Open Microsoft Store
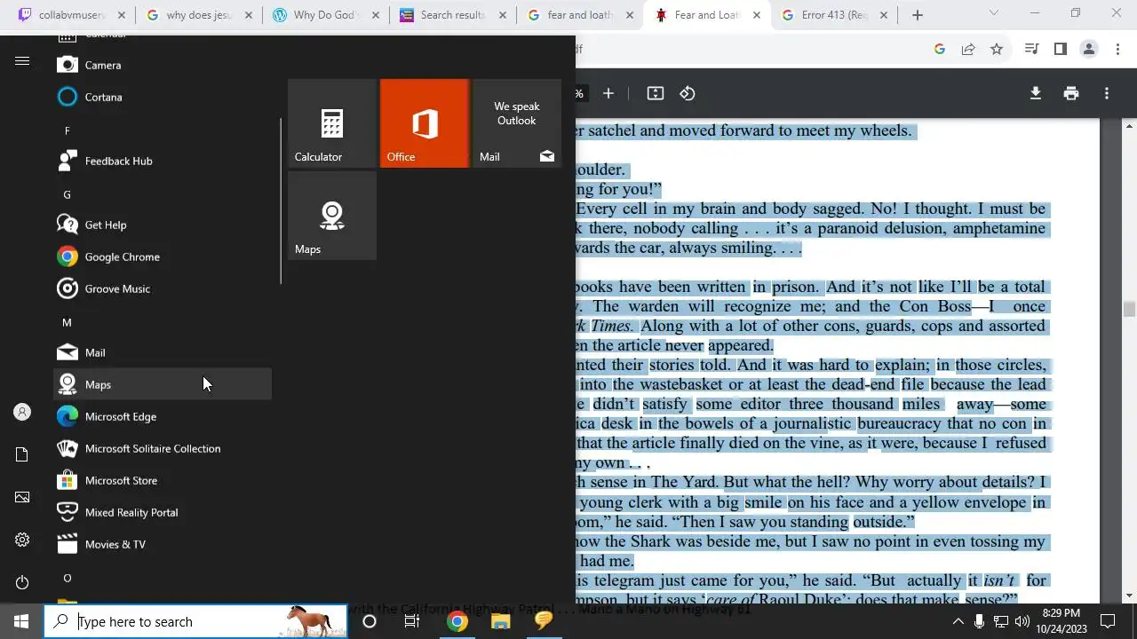 click(163, 480)
